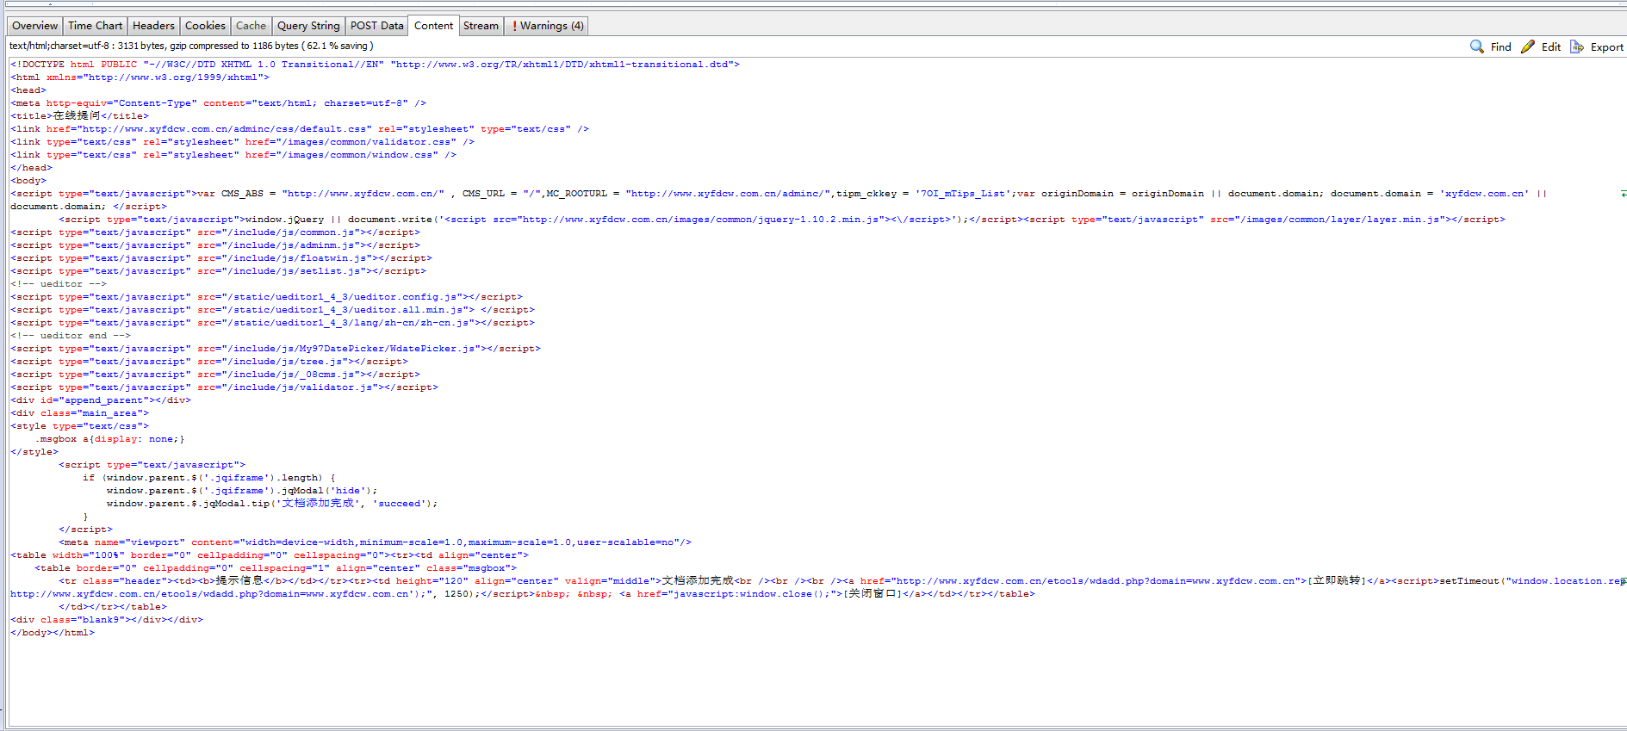
Task: Click the 'ueditor end' comment line
Action: pos(71,336)
